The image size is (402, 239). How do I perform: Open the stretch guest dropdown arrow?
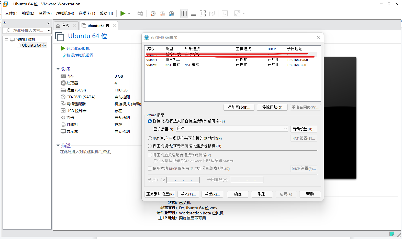click(x=244, y=14)
